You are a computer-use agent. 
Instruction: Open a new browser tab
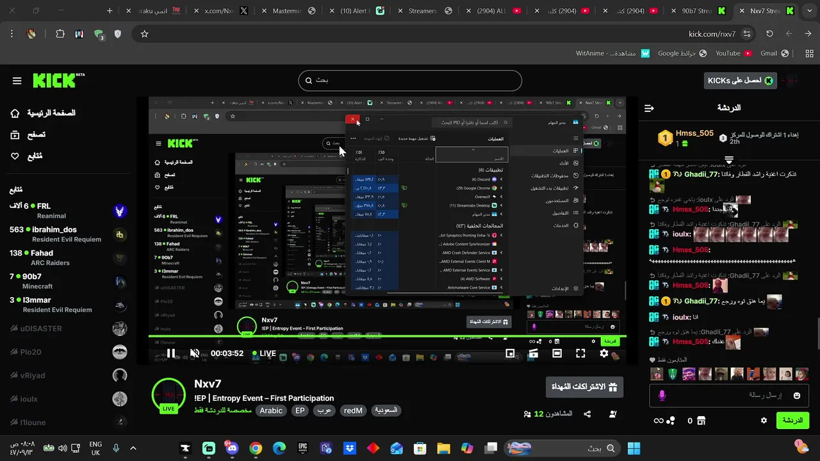pyautogui.click(x=110, y=11)
